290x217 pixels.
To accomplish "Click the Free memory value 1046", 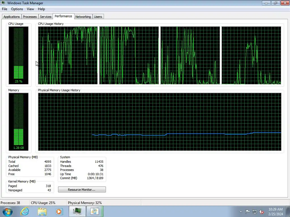I will 48,174.
